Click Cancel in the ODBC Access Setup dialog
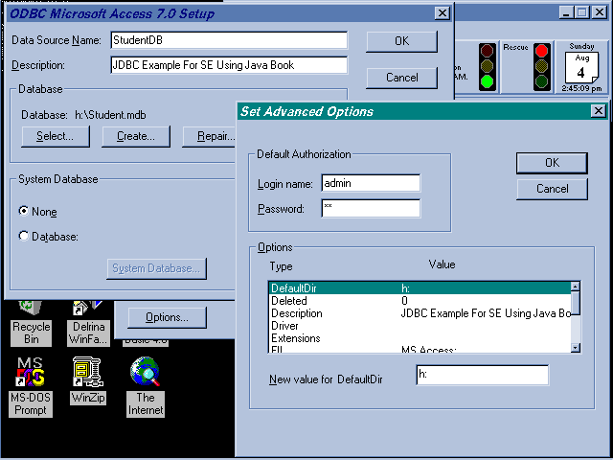The width and height of the screenshot is (613, 460). (401, 78)
